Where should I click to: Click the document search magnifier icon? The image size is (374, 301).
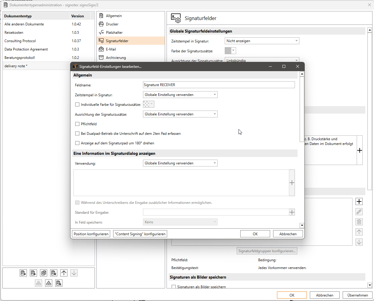pos(59,283)
